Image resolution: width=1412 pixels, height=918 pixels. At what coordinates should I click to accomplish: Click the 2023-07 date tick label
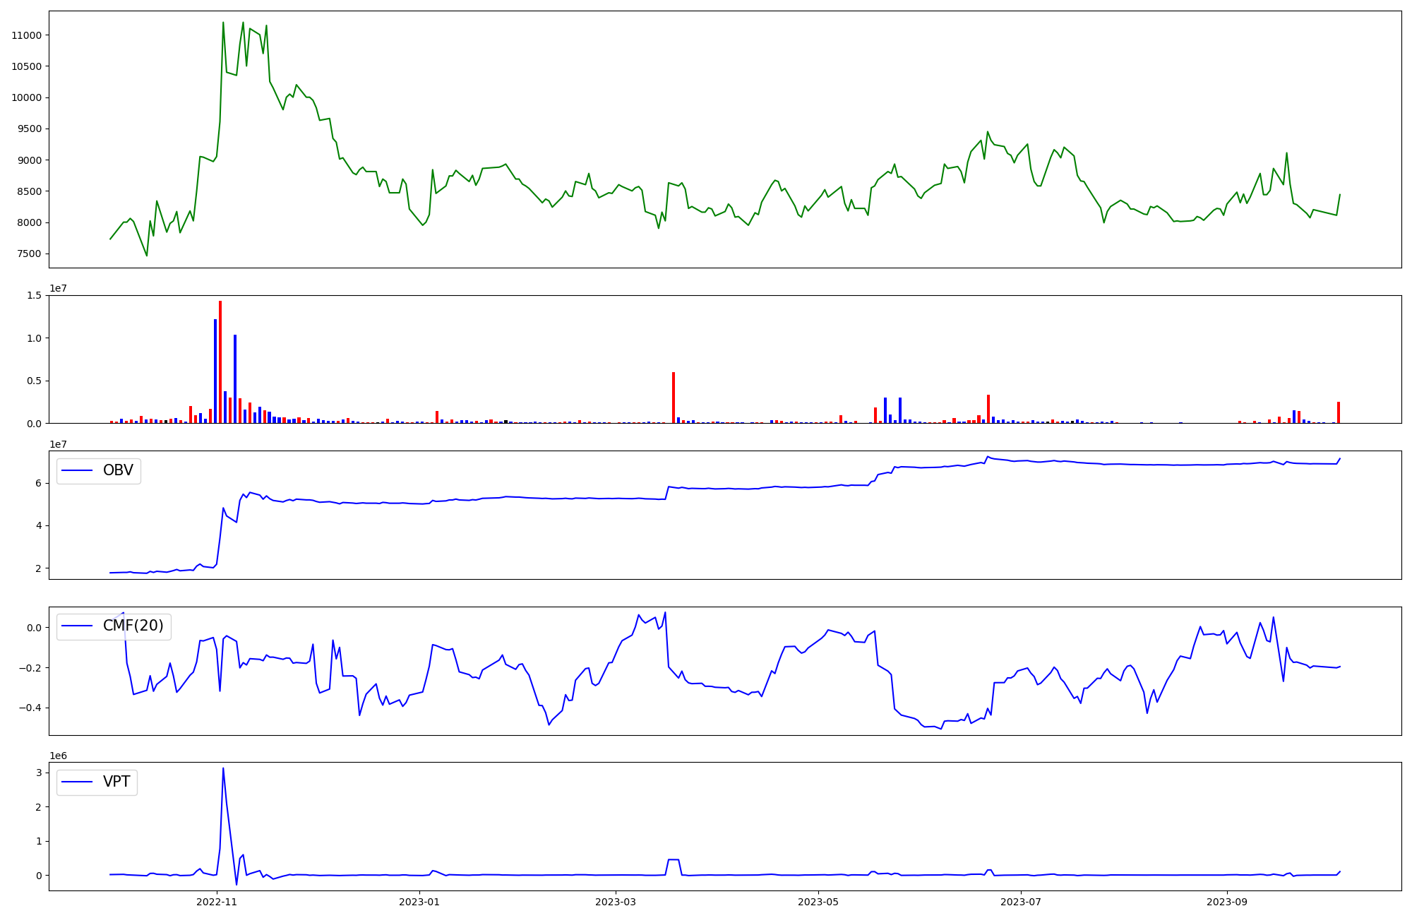tap(1021, 902)
